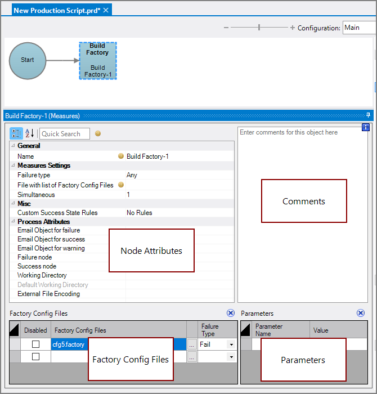The height and width of the screenshot is (394, 377).
Task: Click the Simultaneous value 1
Action: coord(179,195)
